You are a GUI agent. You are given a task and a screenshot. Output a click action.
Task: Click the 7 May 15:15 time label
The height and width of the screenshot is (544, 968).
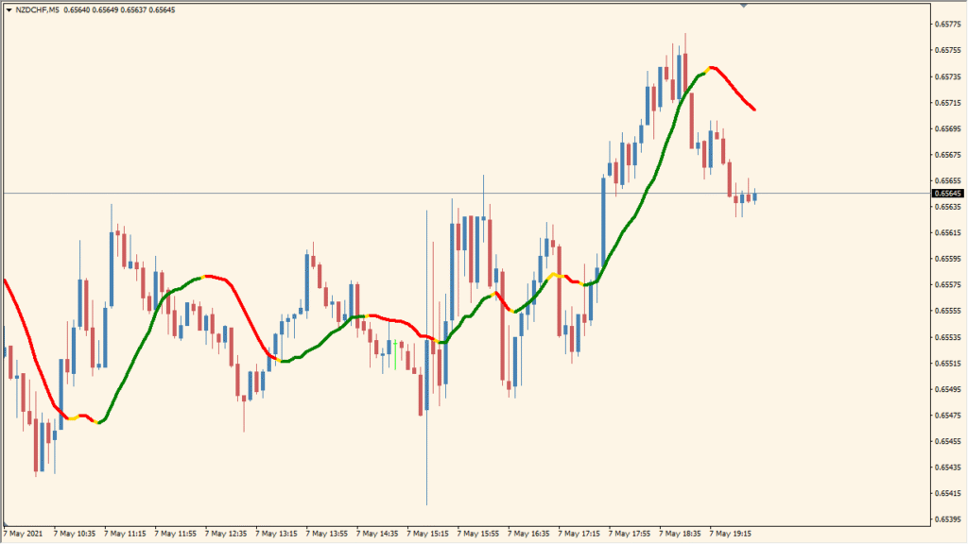[428, 534]
